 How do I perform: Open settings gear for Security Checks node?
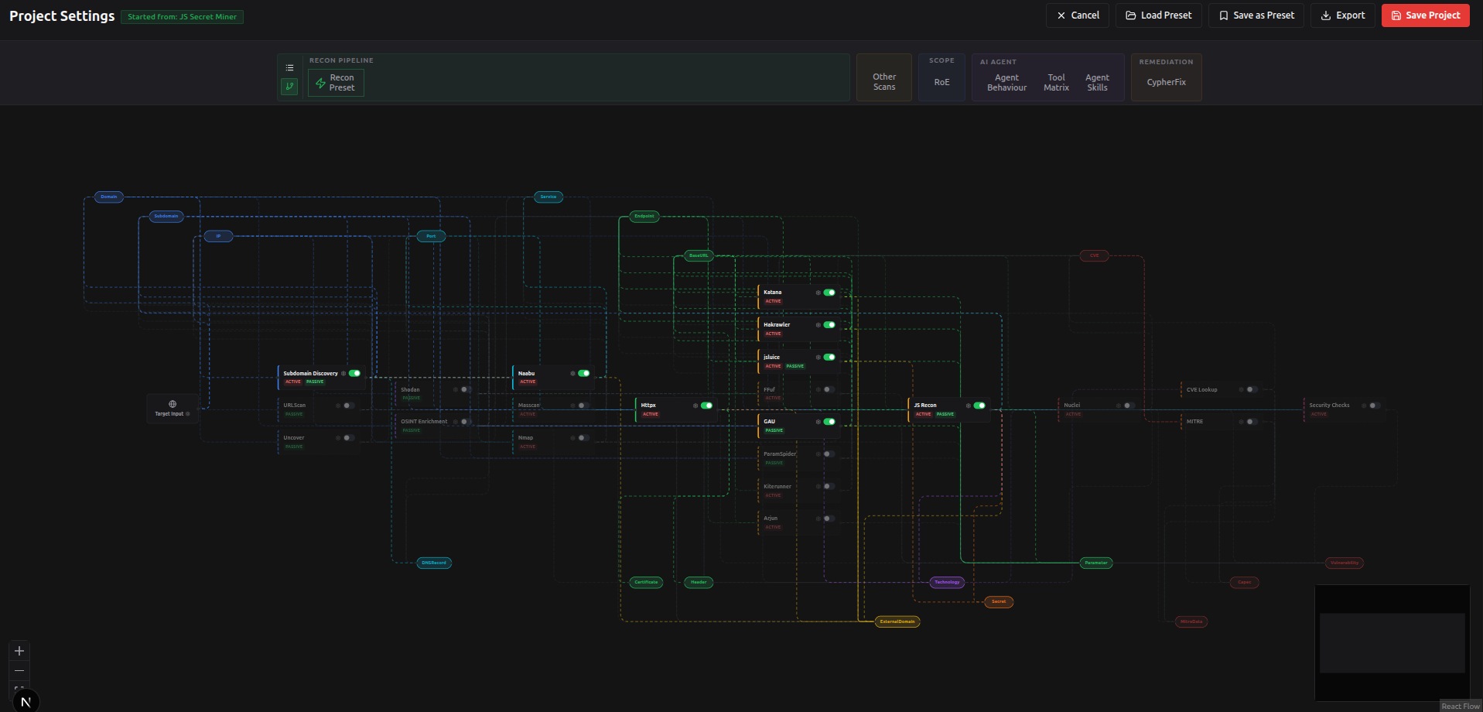pyautogui.click(x=1365, y=406)
